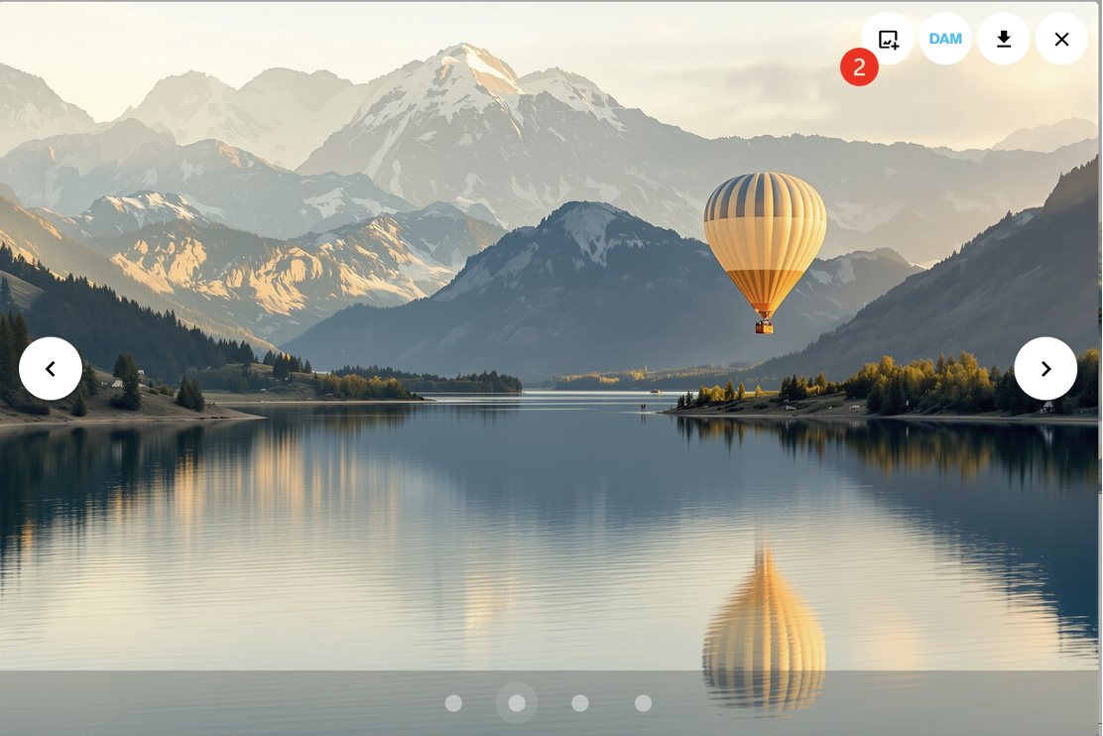Download the current image
This screenshot has height=736, width=1103.
pyautogui.click(x=1004, y=39)
